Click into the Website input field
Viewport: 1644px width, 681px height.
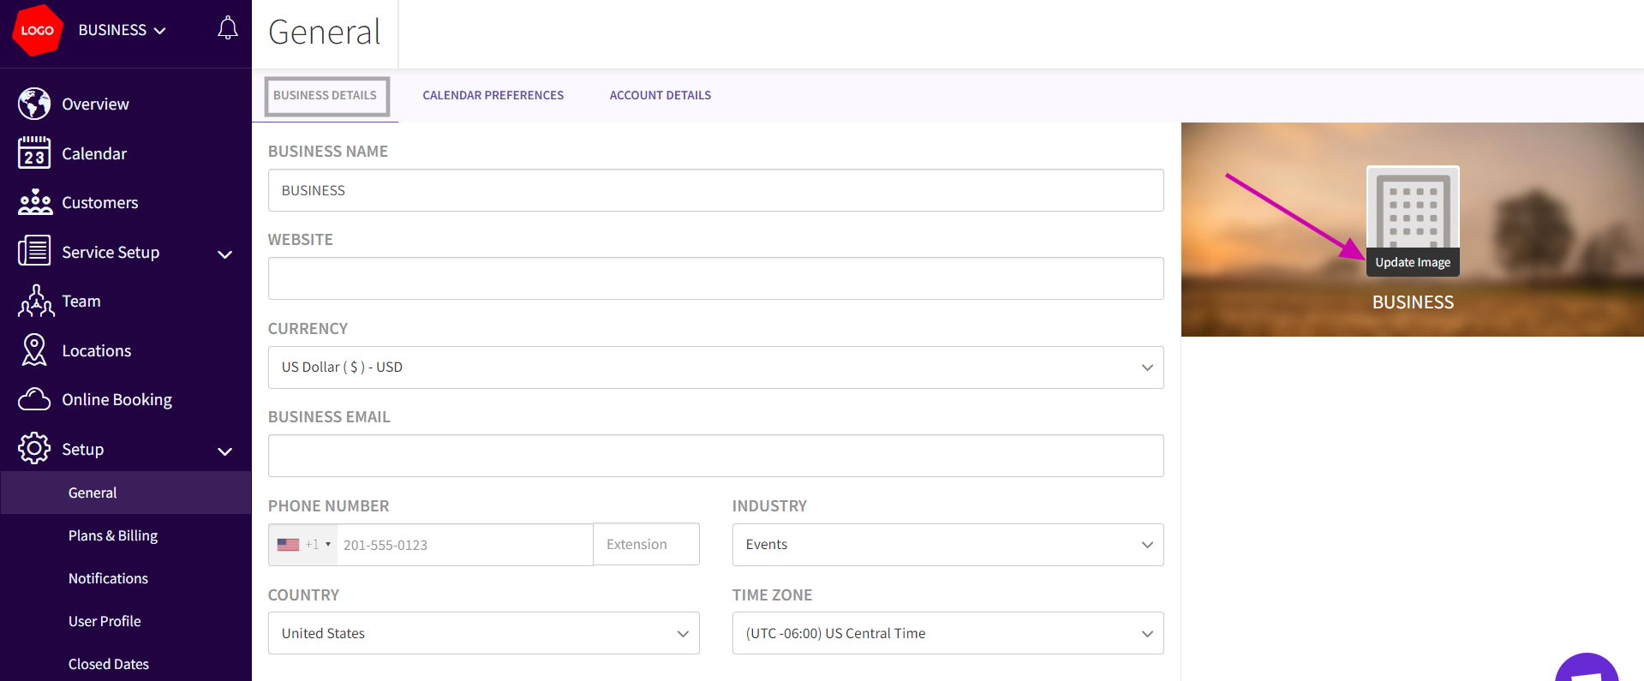point(715,278)
